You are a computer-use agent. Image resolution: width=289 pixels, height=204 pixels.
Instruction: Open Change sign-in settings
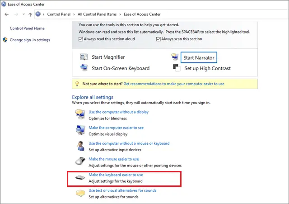point(30,40)
